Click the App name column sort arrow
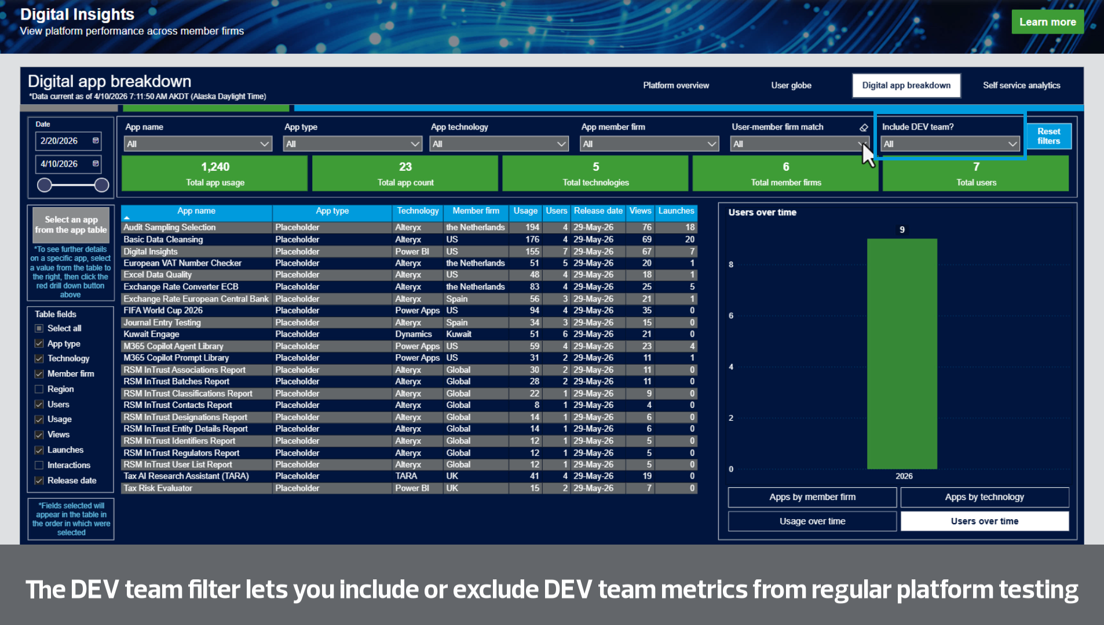The width and height of the screenshot is (1104, 625). pos(126,218)
